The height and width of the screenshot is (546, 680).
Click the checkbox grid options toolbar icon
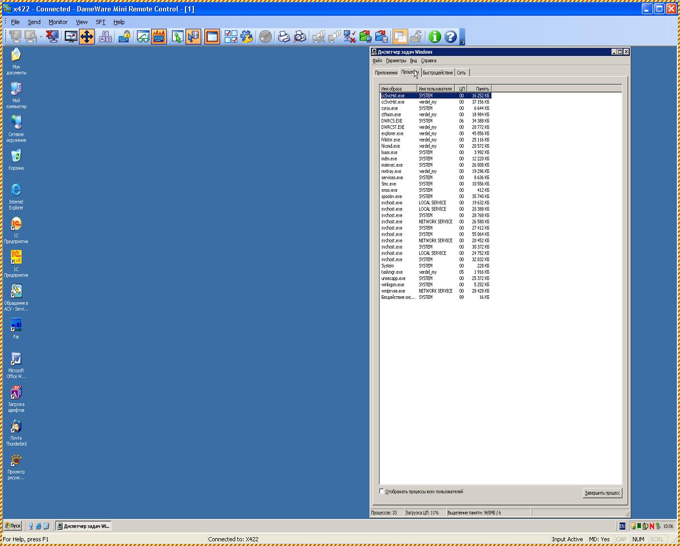[x=230, y=37]
